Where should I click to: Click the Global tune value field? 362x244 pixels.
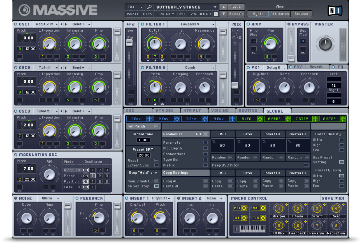point(143,140)
